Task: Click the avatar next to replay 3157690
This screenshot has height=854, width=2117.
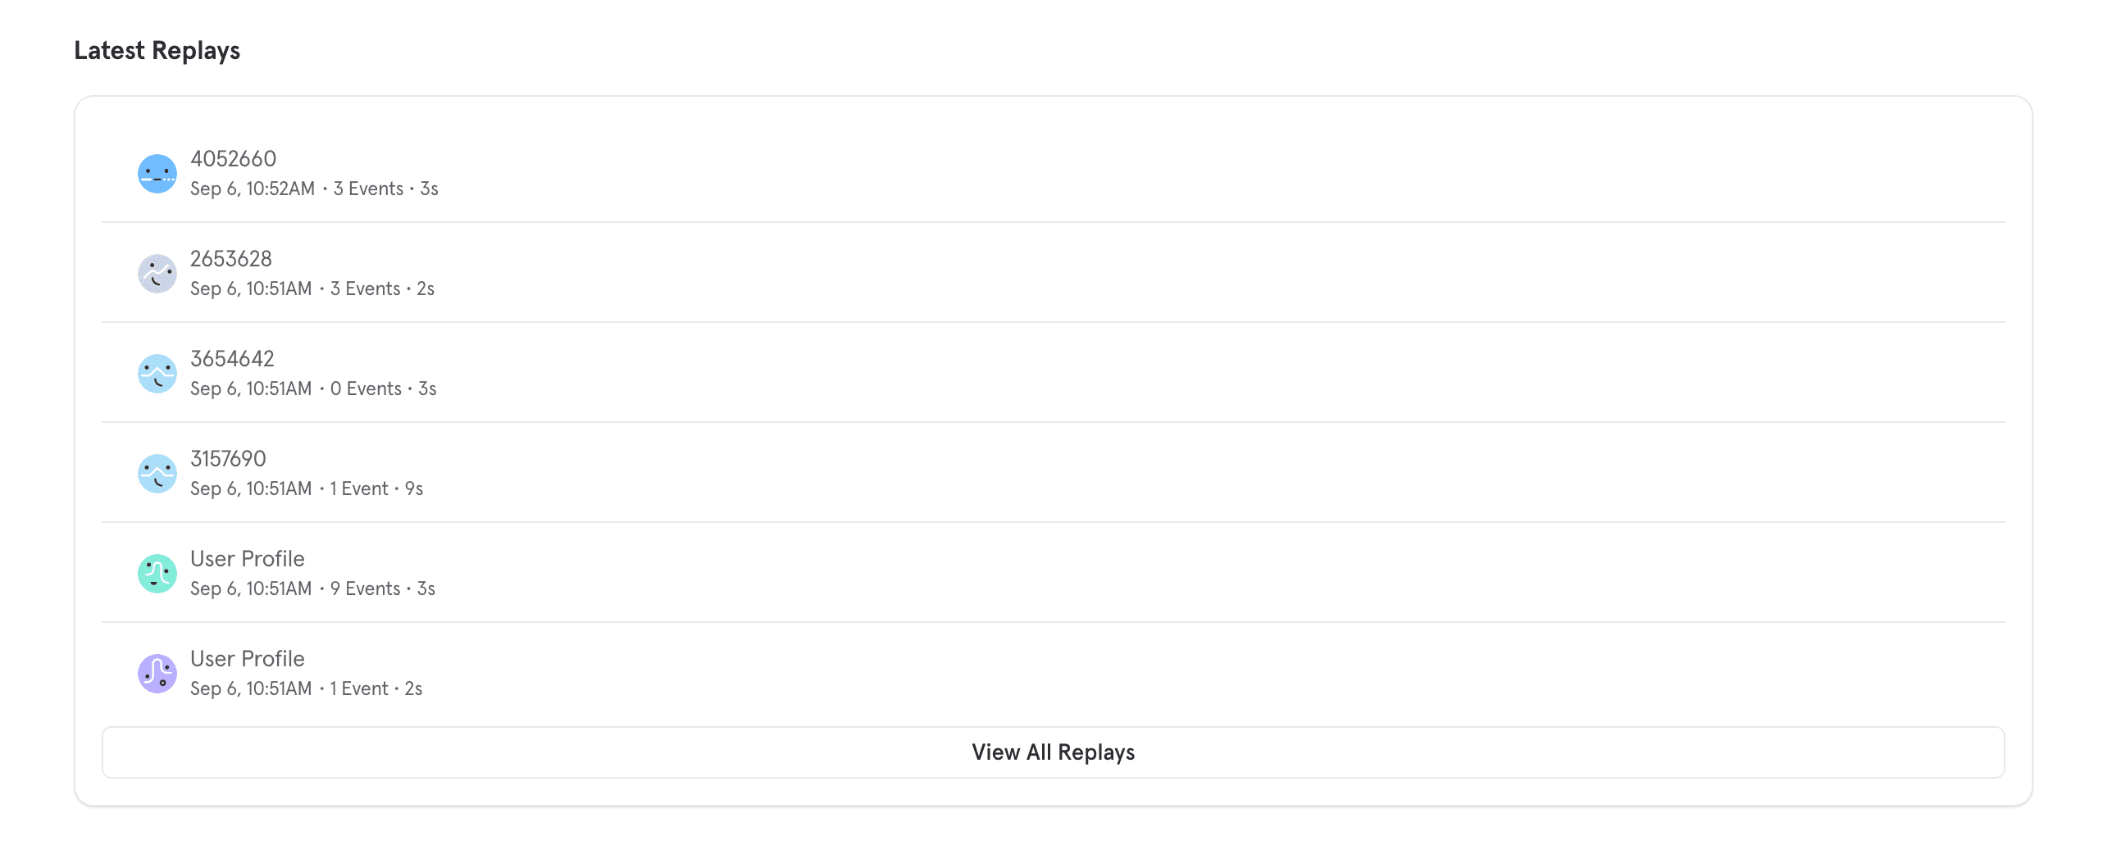Action: click(157, 474)
